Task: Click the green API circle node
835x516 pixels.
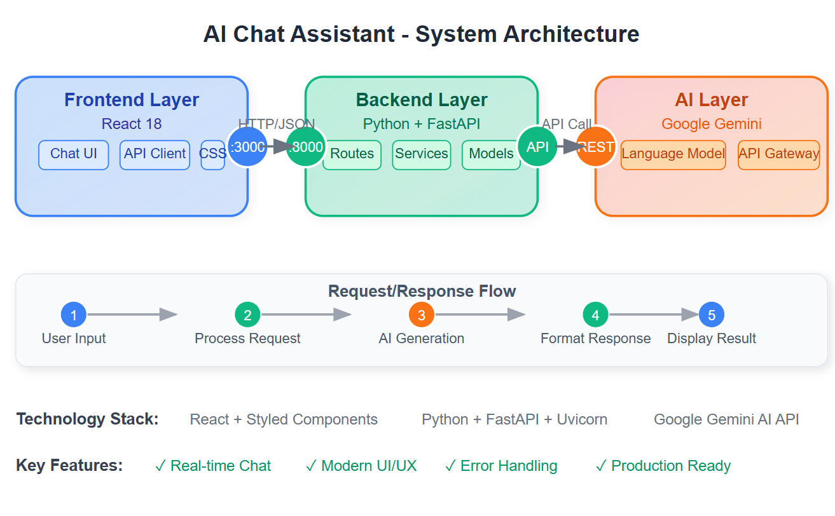Action: coord(537,147)
